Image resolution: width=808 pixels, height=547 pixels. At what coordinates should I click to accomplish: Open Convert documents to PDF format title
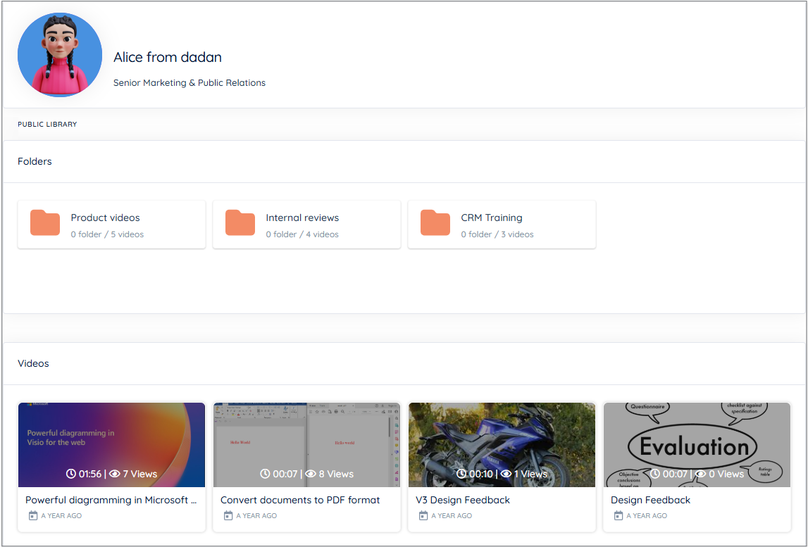[300, 501]
